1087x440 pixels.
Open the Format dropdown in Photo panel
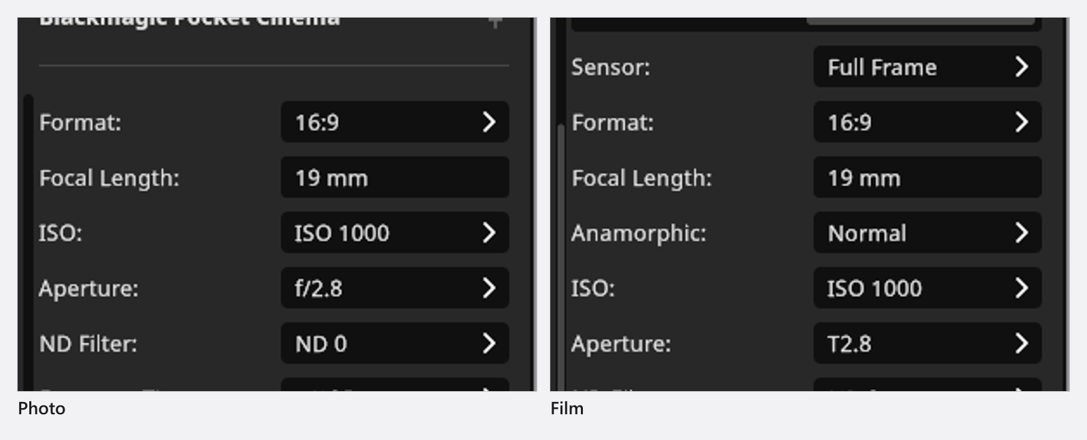click(395, 122)
